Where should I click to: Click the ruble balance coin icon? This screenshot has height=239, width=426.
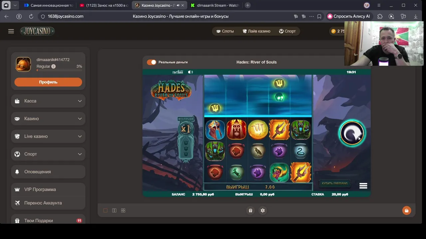(x=333, y=31)
